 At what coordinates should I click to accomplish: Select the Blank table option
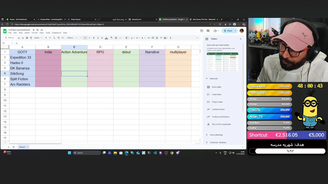pyautogui.click(x=216, y=87)
